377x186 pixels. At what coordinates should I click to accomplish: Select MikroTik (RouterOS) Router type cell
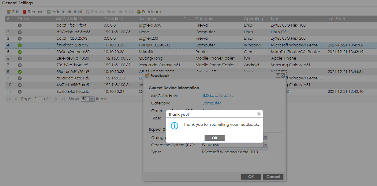click(x=295, y=52)
